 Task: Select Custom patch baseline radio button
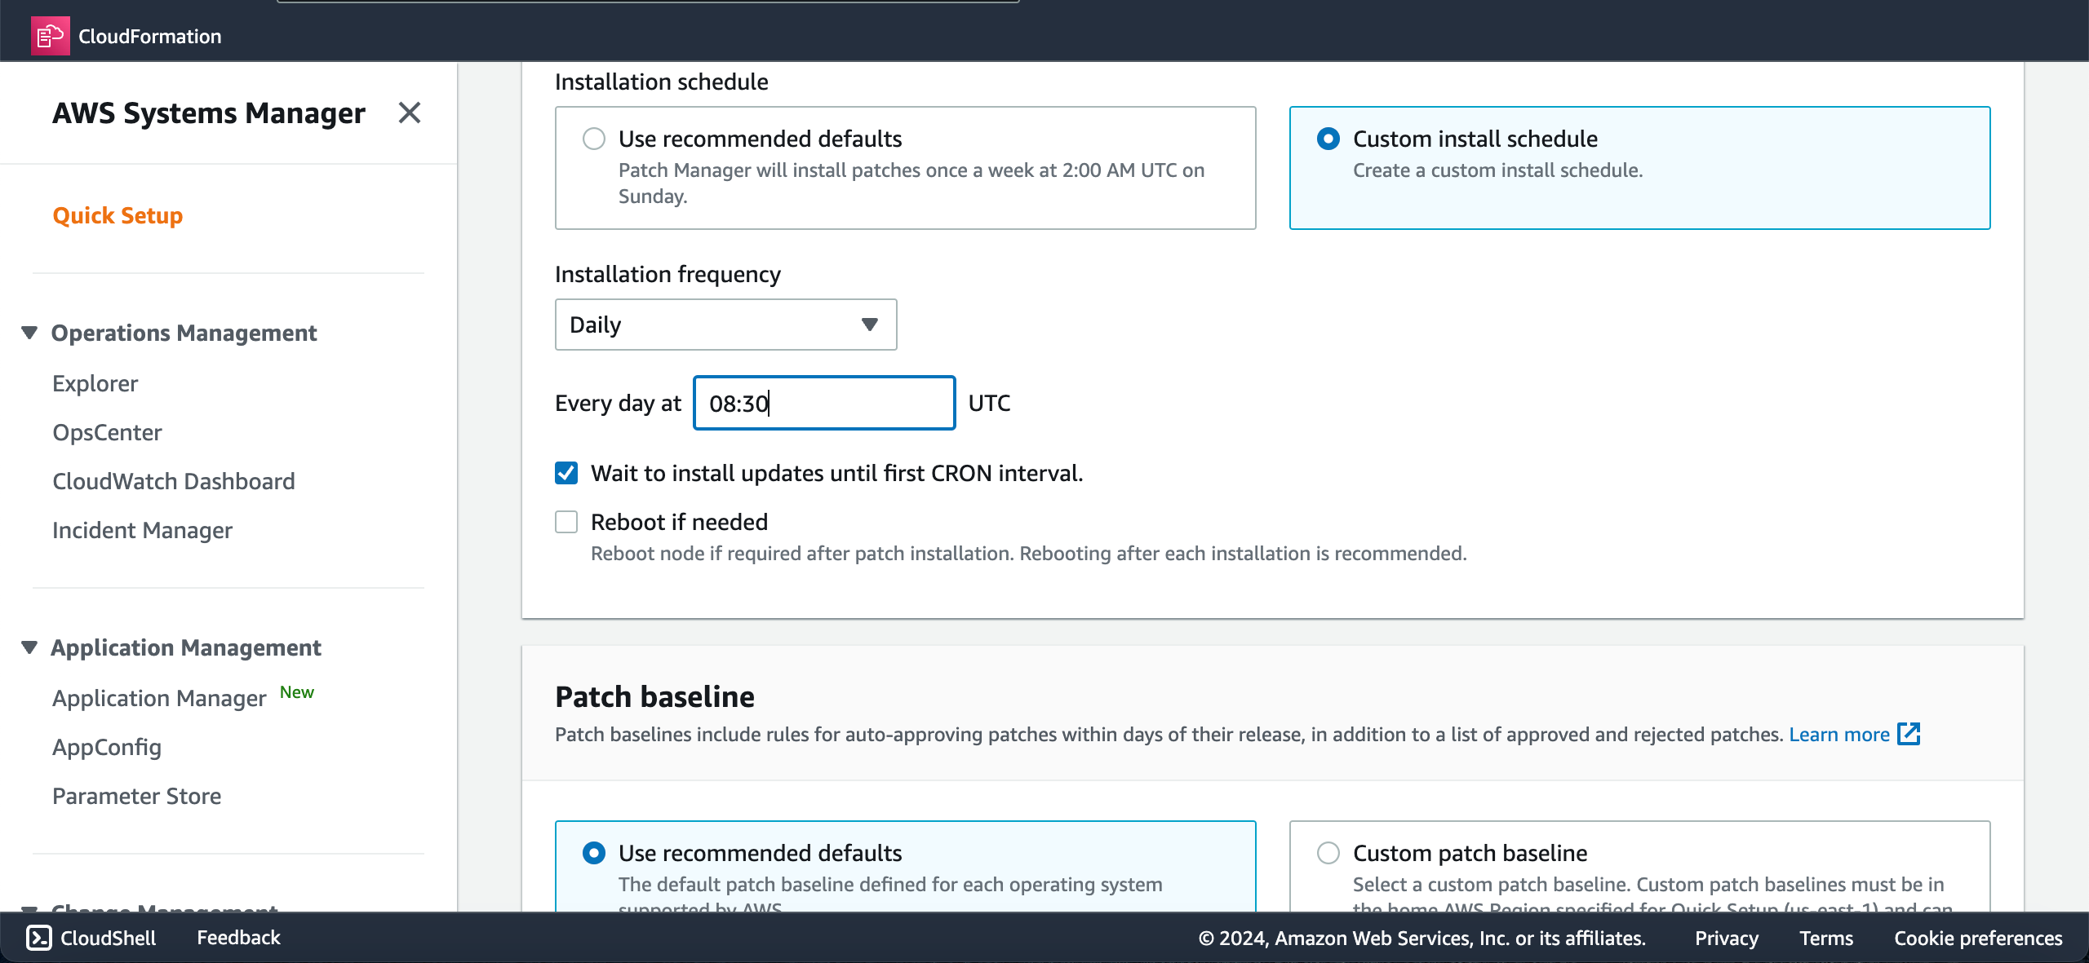click(x=1328, y=853)
